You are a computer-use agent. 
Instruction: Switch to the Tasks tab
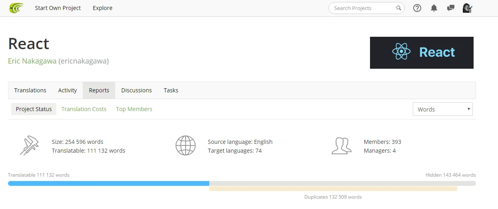(171, 90)
